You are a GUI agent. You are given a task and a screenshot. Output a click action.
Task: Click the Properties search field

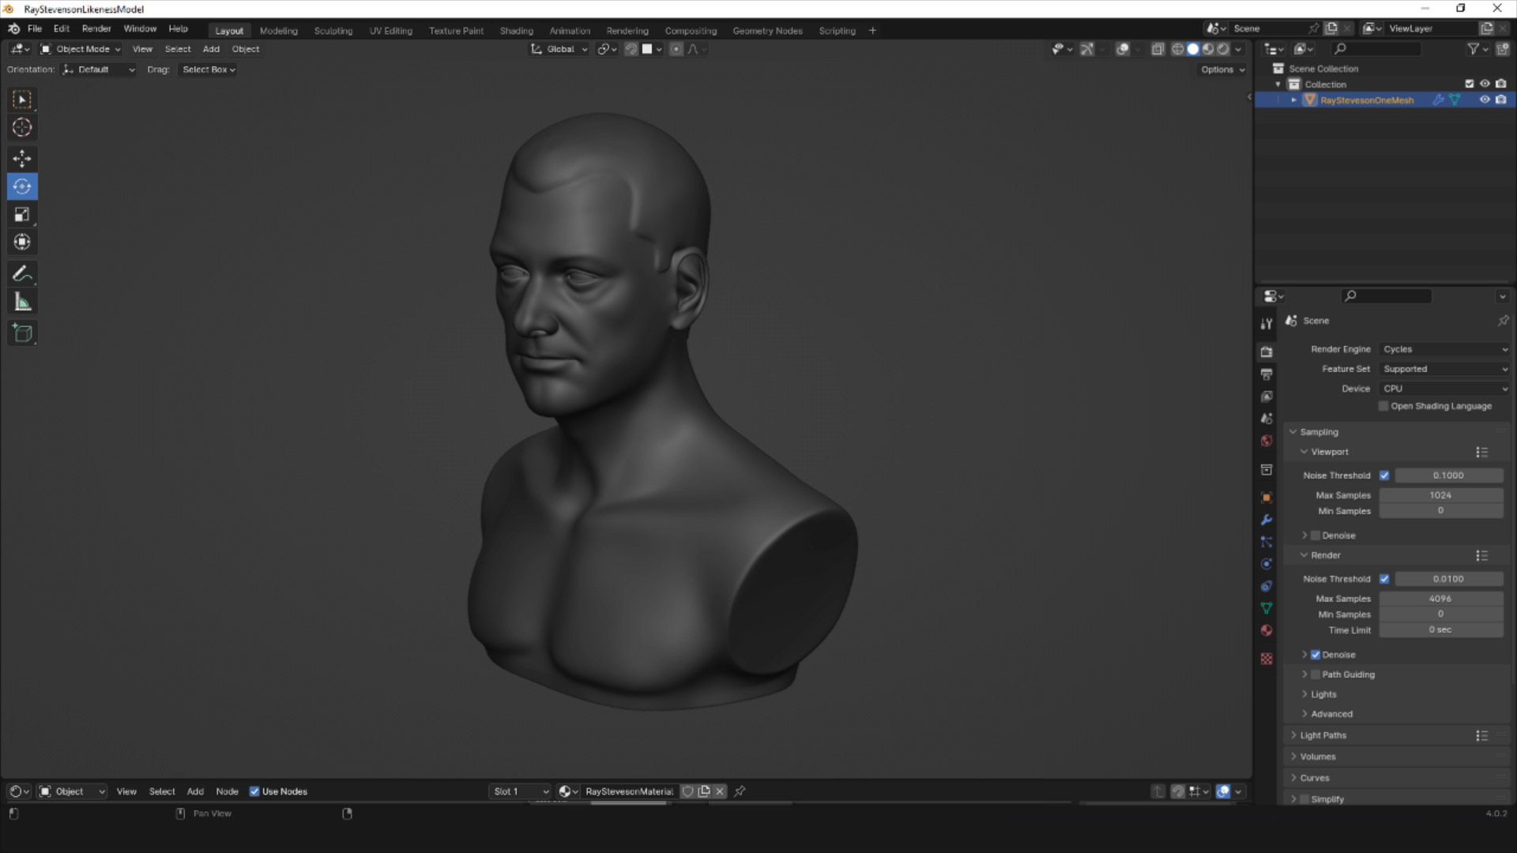coord(1387,295)
